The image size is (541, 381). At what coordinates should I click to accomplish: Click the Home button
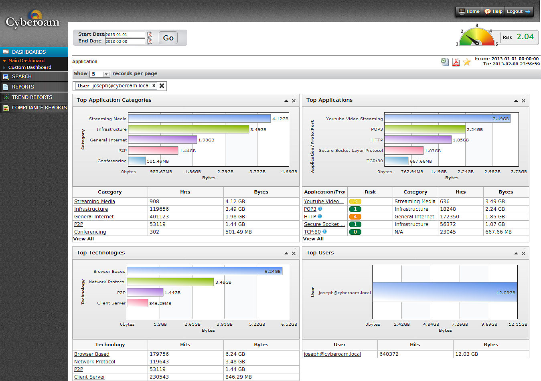(x=469, y=11)
